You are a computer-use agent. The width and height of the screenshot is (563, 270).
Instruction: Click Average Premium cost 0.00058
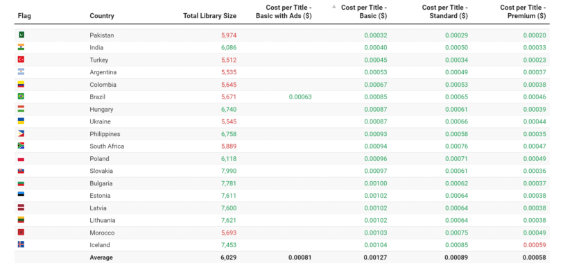pyautogui.click(x=535, y=258)
